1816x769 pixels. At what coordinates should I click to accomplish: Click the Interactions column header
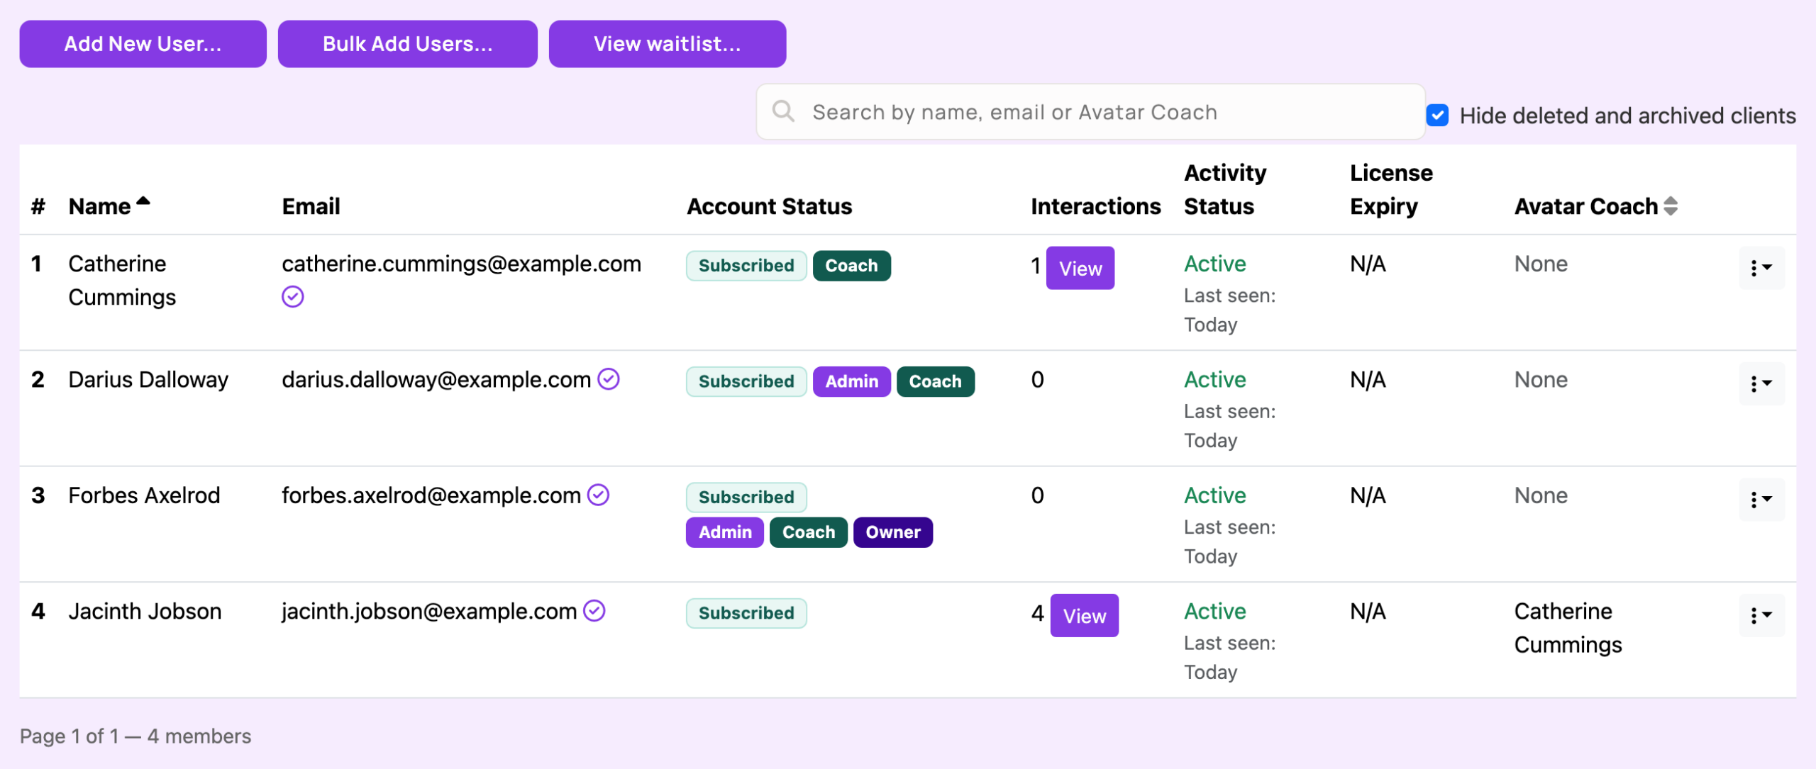[1096, 206]
